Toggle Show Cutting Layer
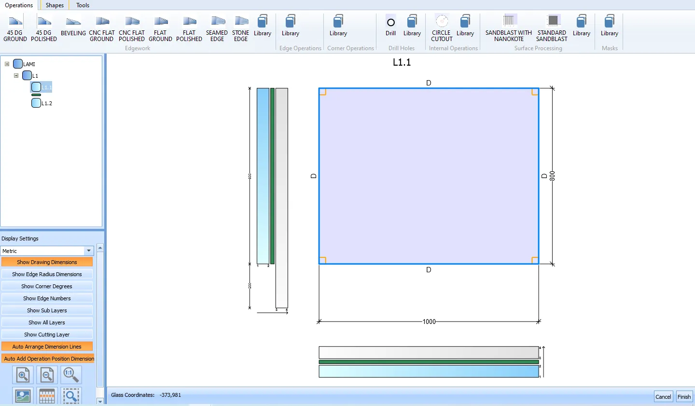This screenshot has width=695, height=406. 47,335
